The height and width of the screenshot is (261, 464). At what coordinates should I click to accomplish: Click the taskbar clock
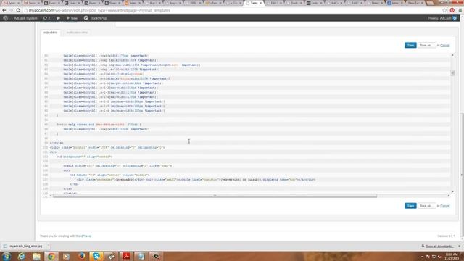pos(451,256)
